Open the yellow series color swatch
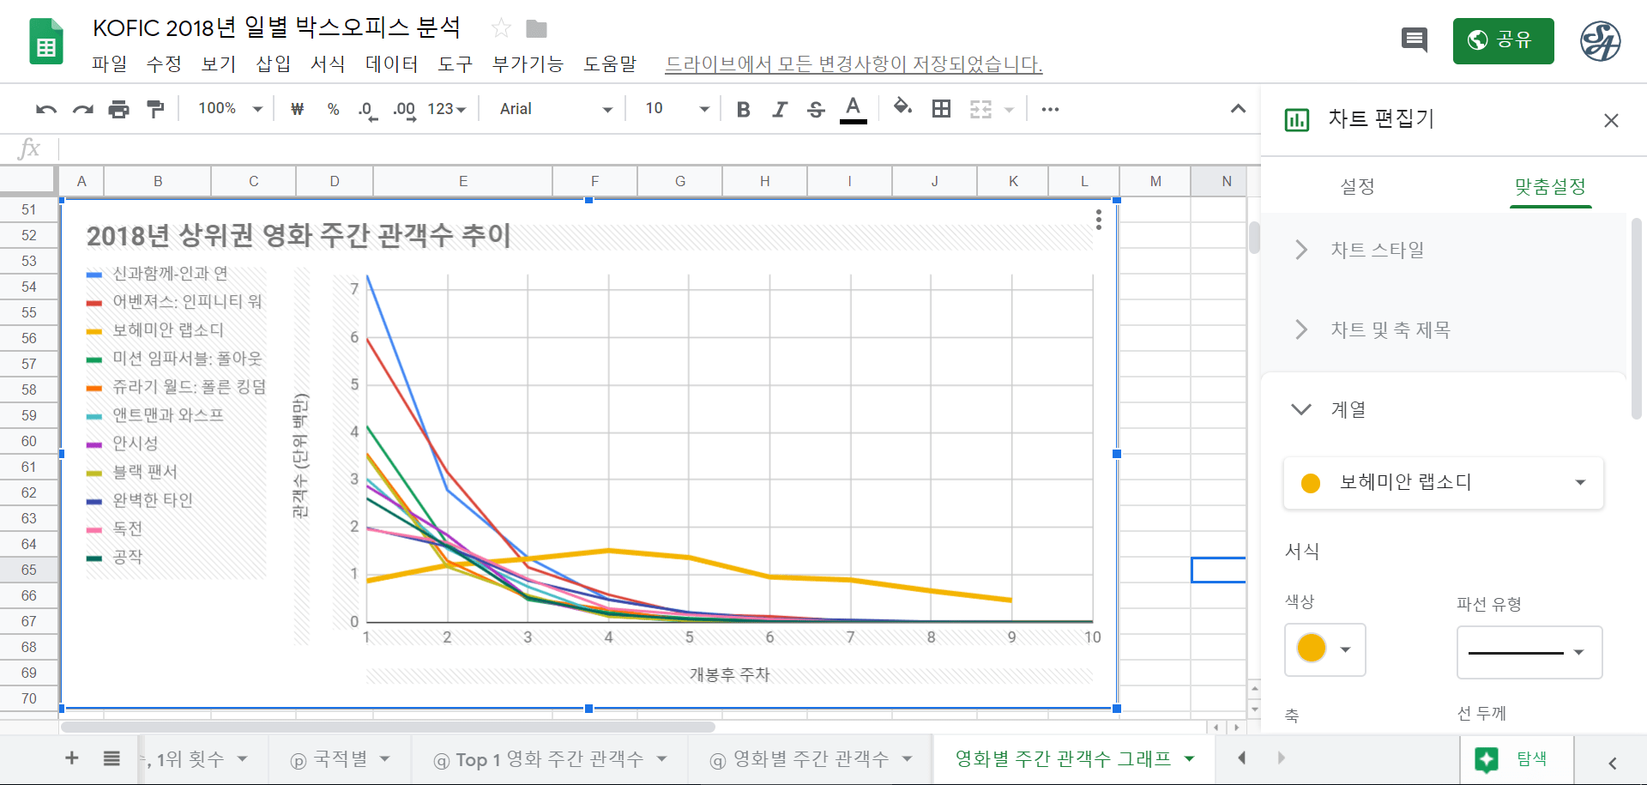Image resolution: width=1647 pixels, height=785 pixels. pos(1324,649)
